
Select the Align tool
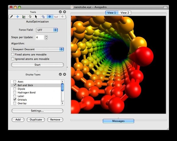[x=62, y=17]
